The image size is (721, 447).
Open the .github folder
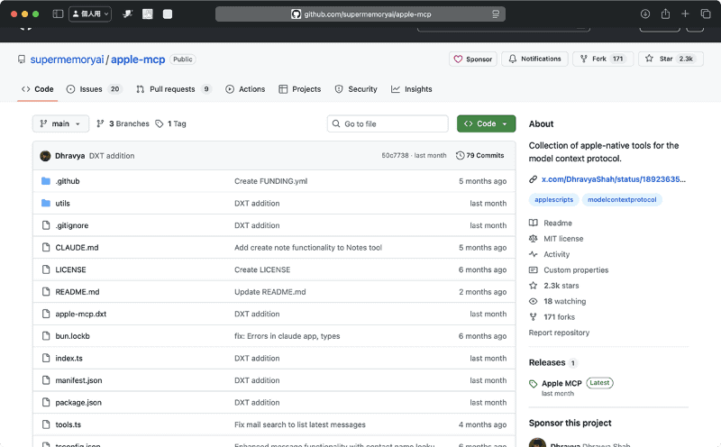tap(68, 181)
